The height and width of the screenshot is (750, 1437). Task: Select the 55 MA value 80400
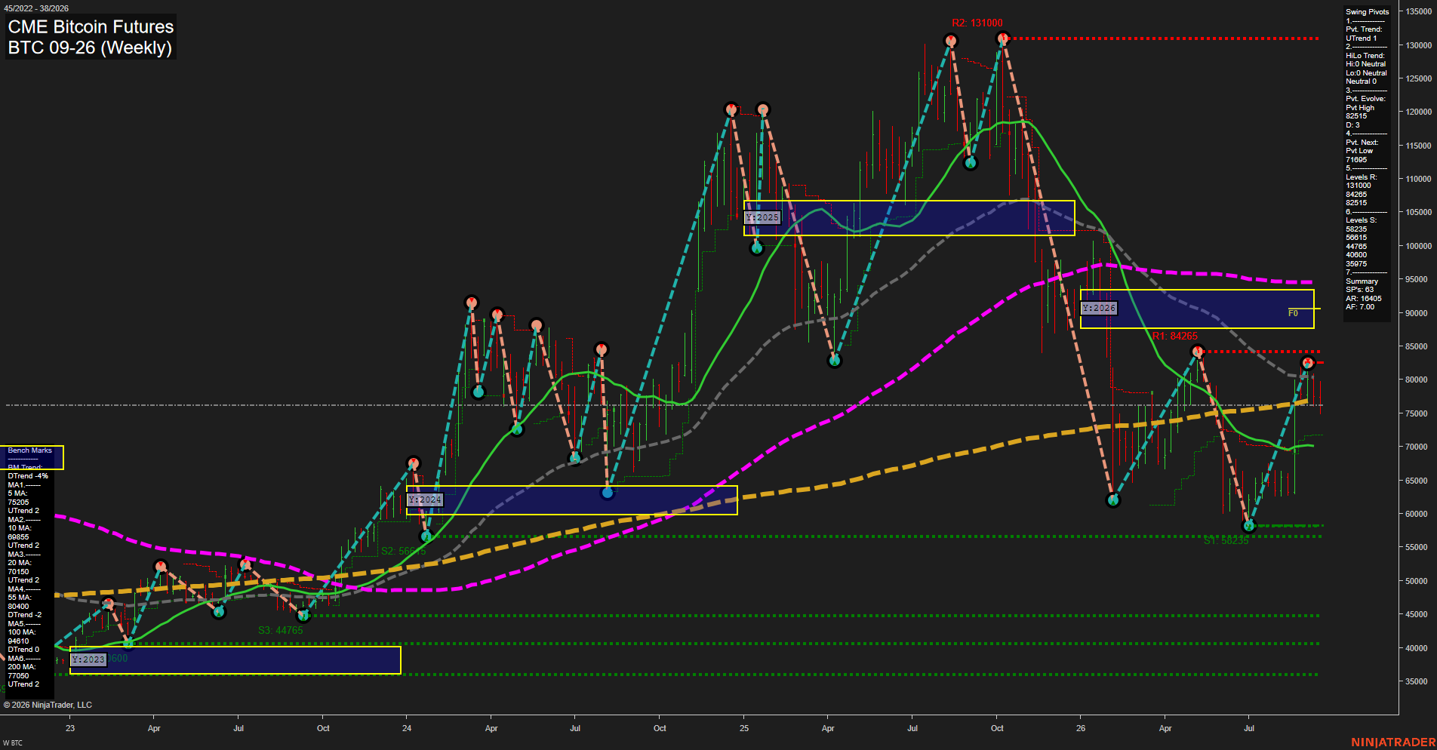click(18, 606)
